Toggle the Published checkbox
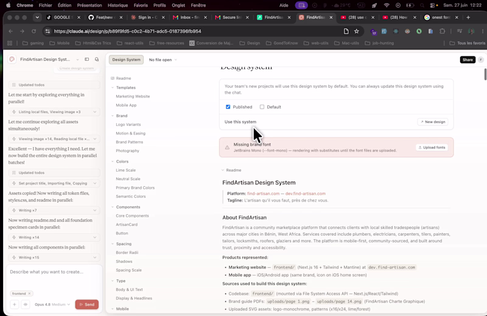The image size is (487, 316). [x=228, y=107]
